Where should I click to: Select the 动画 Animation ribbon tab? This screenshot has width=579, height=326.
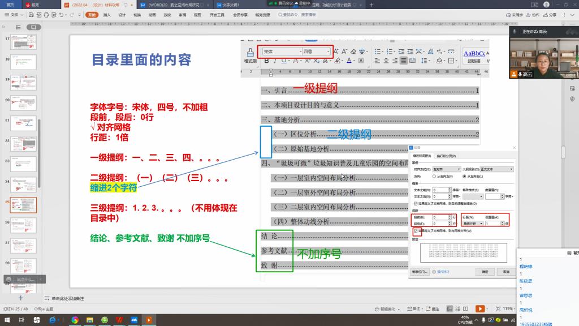click(x=152, y=15)
